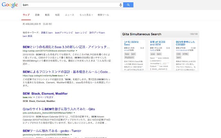This screenshot has height=138, width=221.
Task: Open result QiitaのサイトにBEMを勝手に取り入れてみた
Action: click(59, 109)
